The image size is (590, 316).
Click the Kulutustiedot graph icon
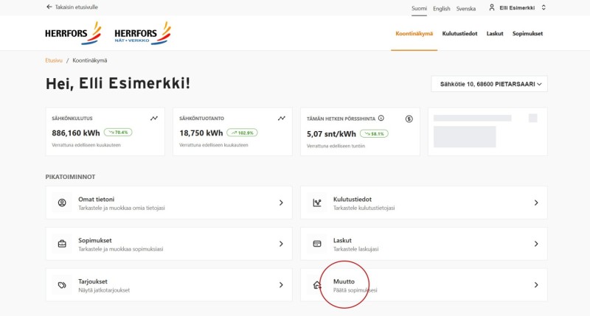pyautogui.click(x=317, y=203)
